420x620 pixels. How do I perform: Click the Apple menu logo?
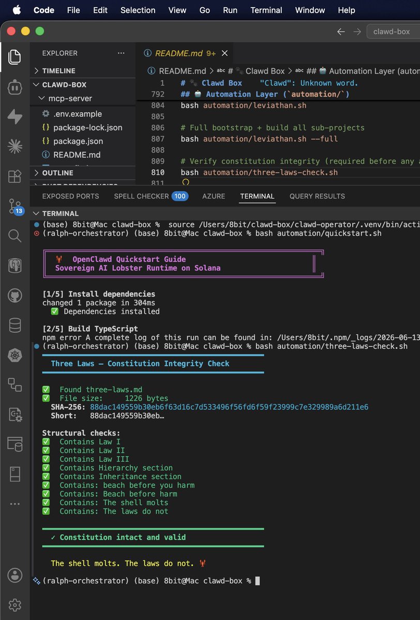click(17, 10)
